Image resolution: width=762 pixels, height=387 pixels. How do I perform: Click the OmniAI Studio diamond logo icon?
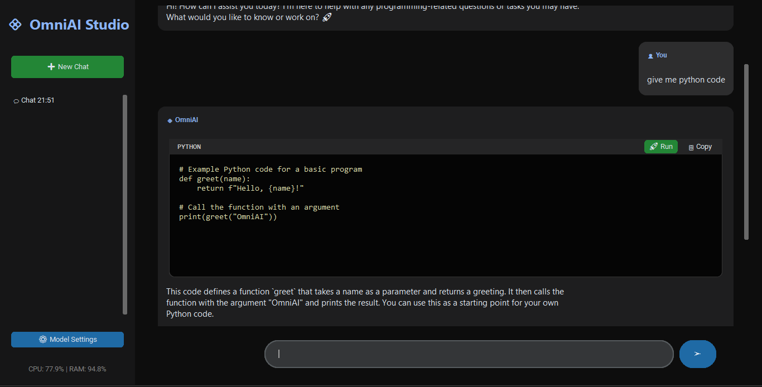pos(16,25)
